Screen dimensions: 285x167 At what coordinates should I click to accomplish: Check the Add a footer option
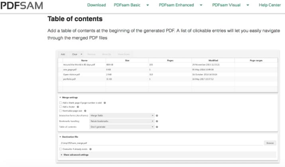pyautogui.click(x=61, y=107)
